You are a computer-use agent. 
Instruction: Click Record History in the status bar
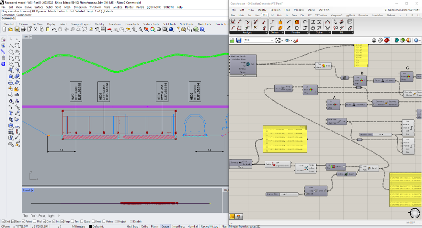click(x=210, y=226)
